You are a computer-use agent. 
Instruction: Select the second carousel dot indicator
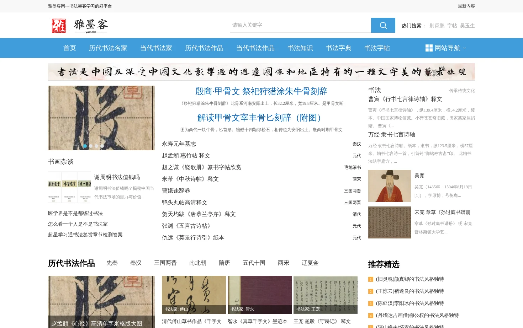point(91,146)
